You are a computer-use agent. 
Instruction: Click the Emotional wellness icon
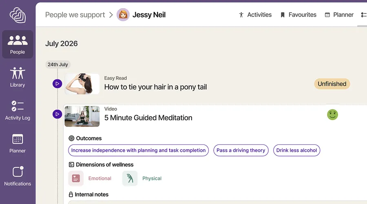[76, 178]
